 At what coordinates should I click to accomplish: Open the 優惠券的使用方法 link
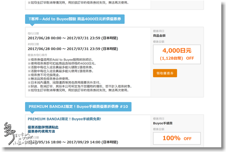click(x=41, y=132)
